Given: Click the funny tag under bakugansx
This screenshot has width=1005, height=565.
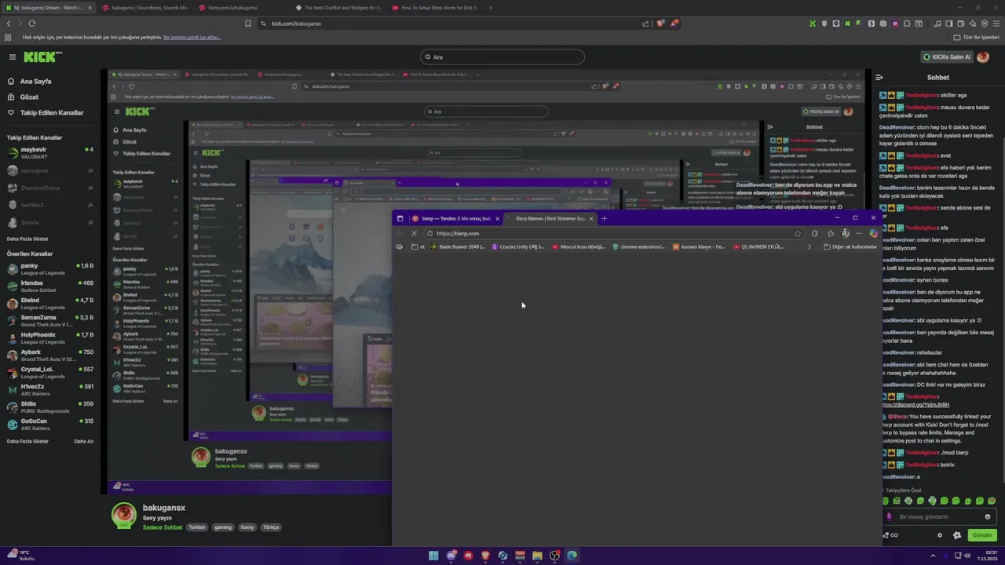Looking at the screenshot, I should click(247, 527).
